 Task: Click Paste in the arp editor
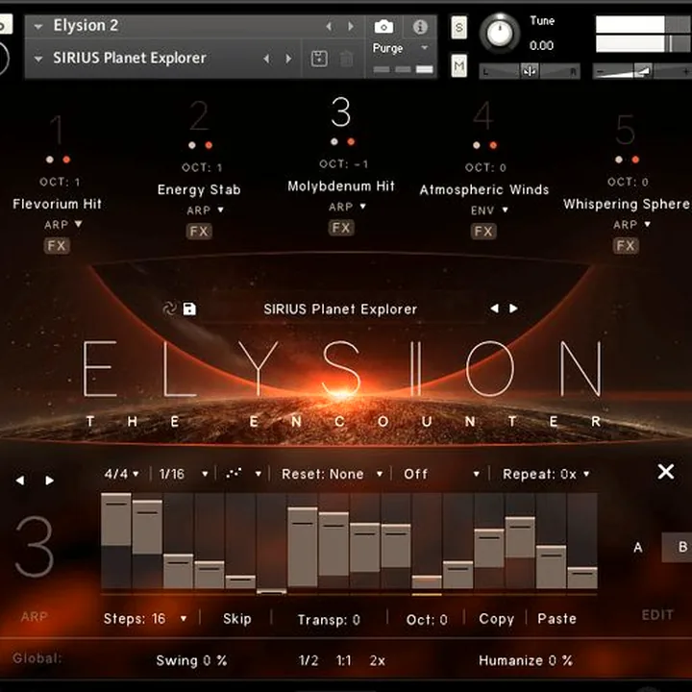point(556,619)
